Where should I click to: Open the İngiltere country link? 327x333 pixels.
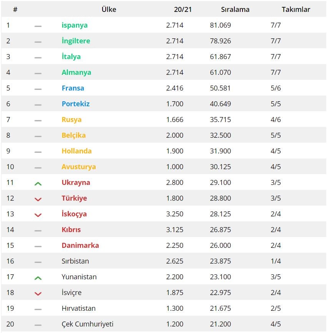pos(76,41)
